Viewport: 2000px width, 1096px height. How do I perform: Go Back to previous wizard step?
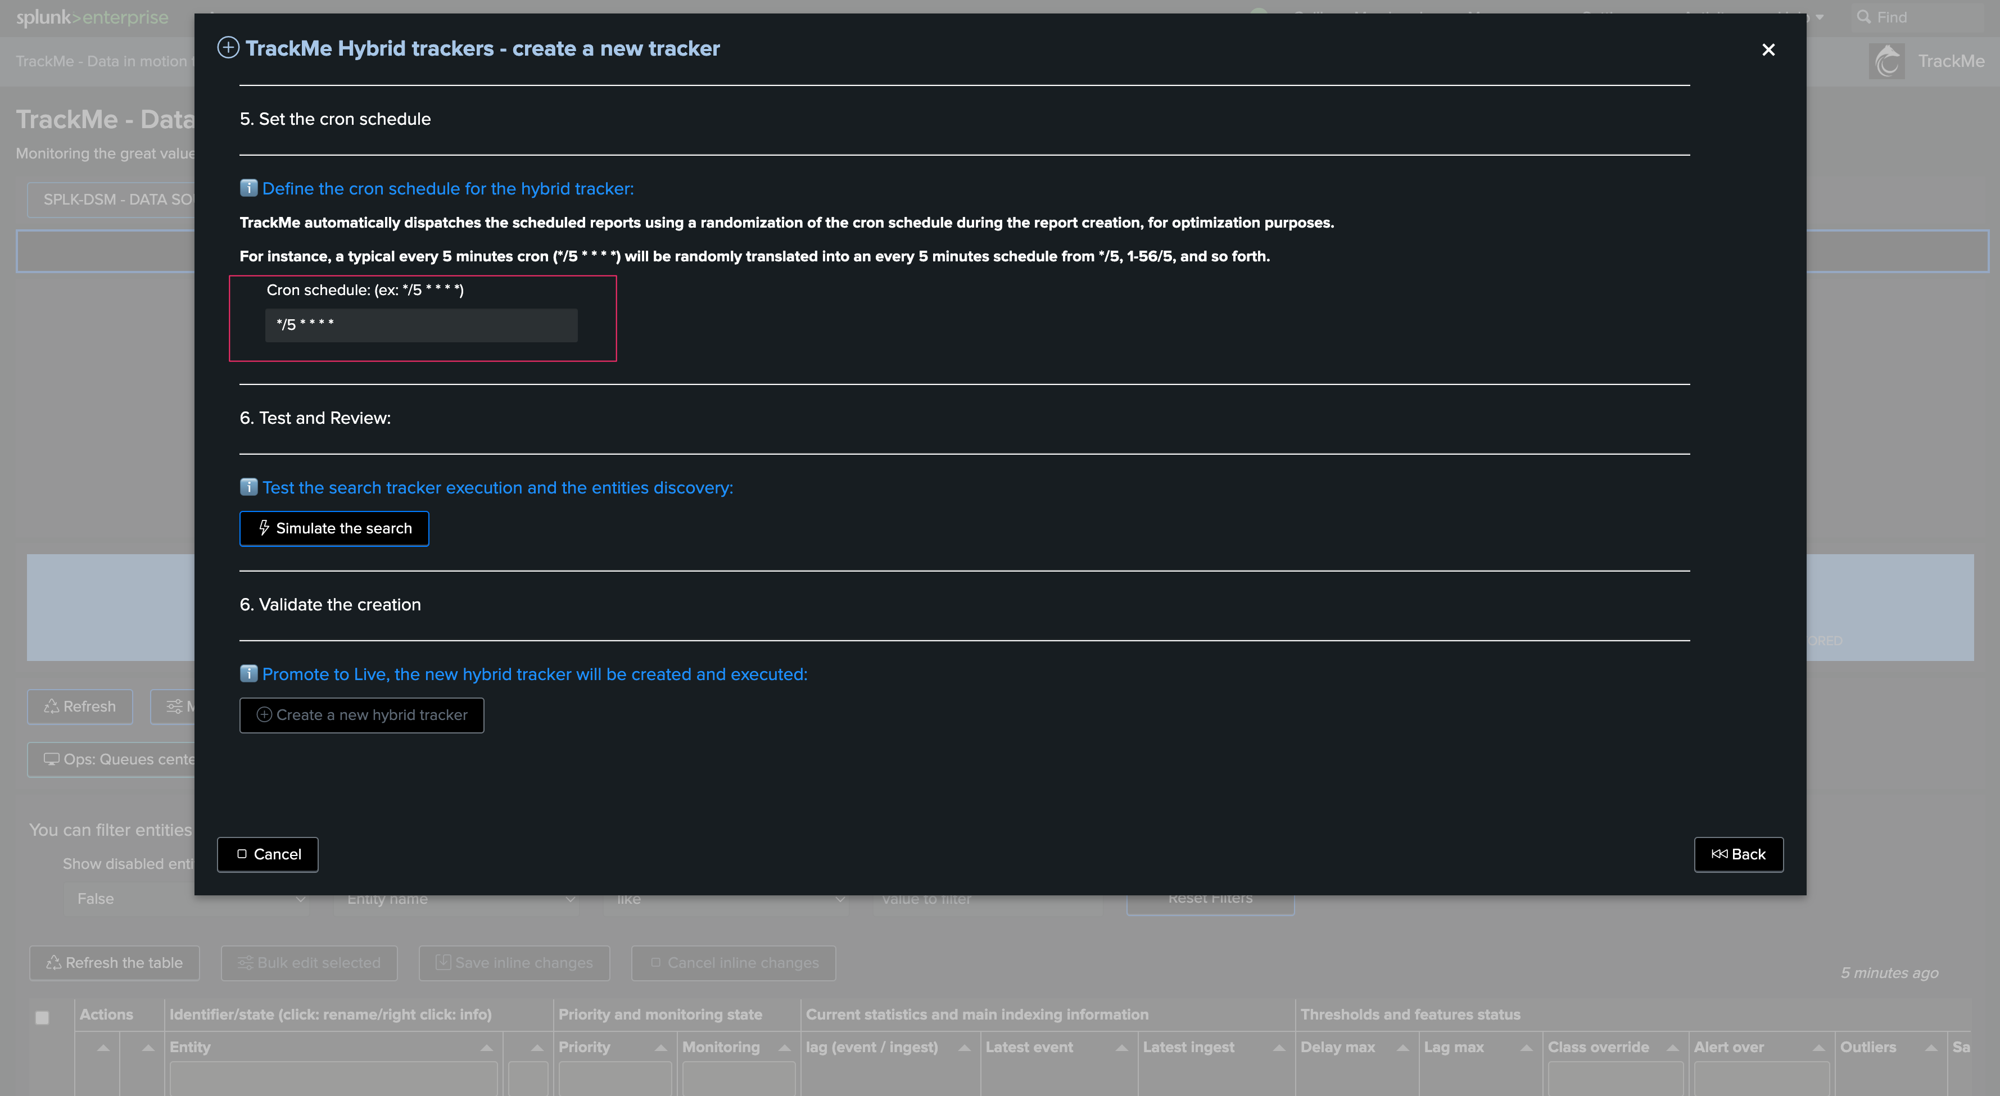click(x=1739, y=854)
